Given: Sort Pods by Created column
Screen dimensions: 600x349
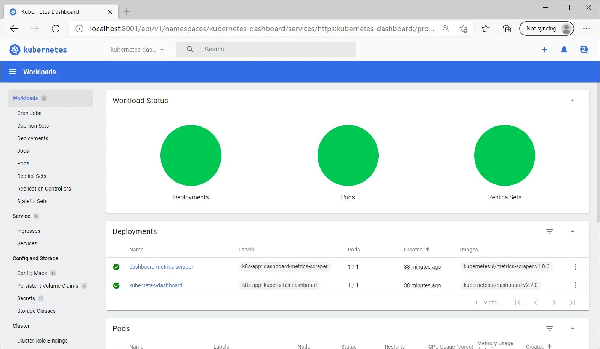Looking at the screenshot, I should pos(539,346).
